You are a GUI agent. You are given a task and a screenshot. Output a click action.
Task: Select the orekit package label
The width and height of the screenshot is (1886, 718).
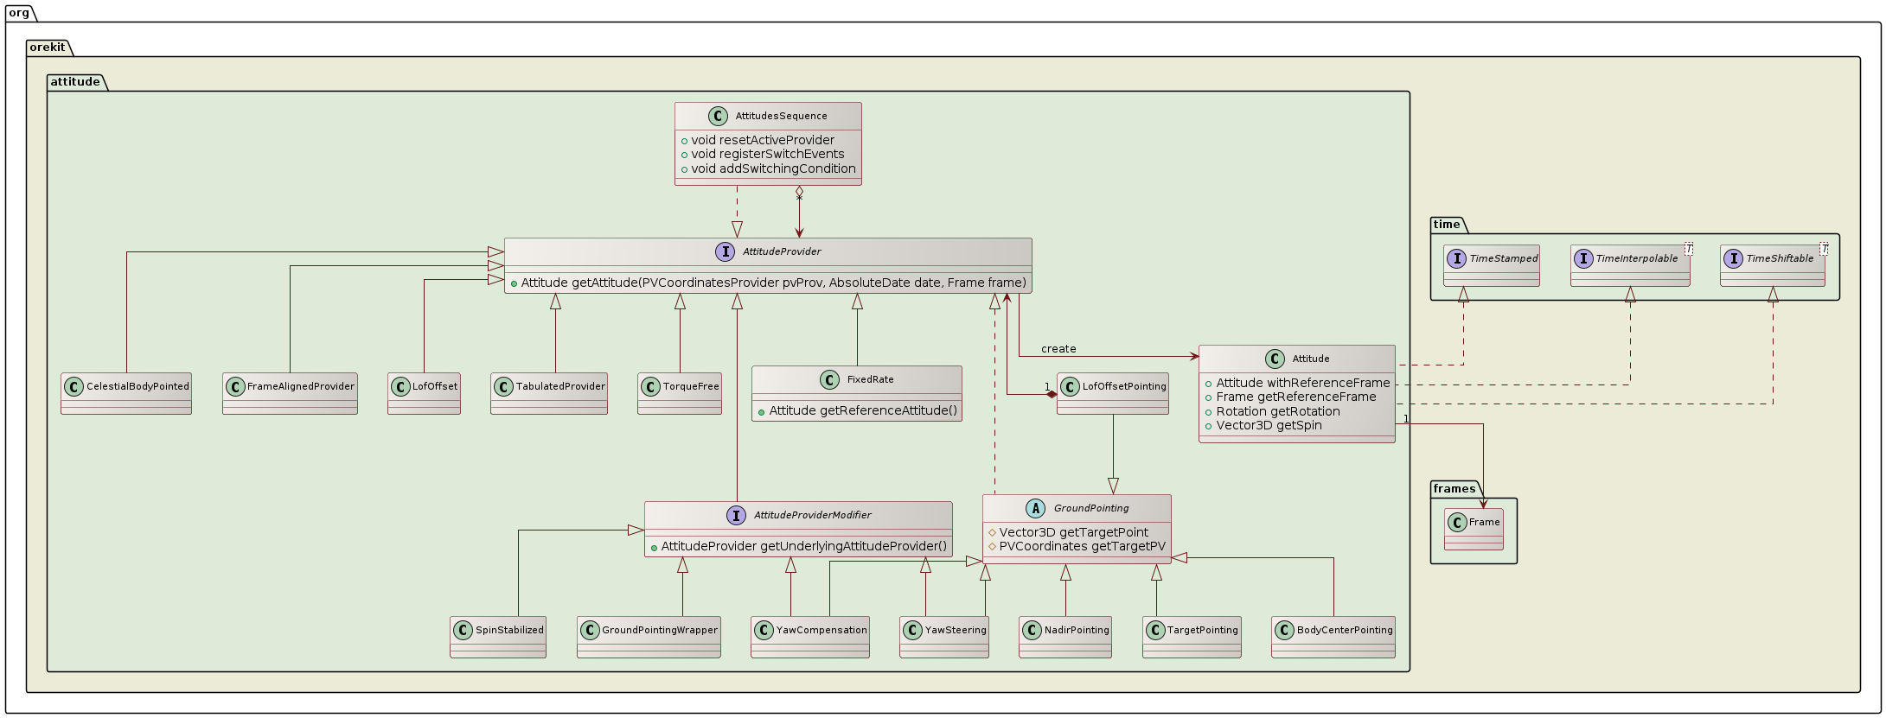(48, 47)
